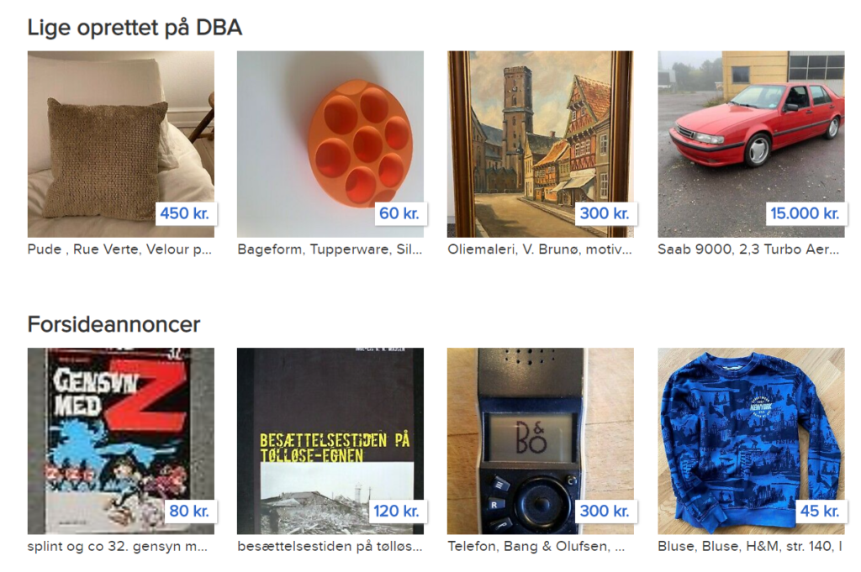861x572 pixels.
Task: Click the 45 kr. price label
Action: click(x=820, y=512)
